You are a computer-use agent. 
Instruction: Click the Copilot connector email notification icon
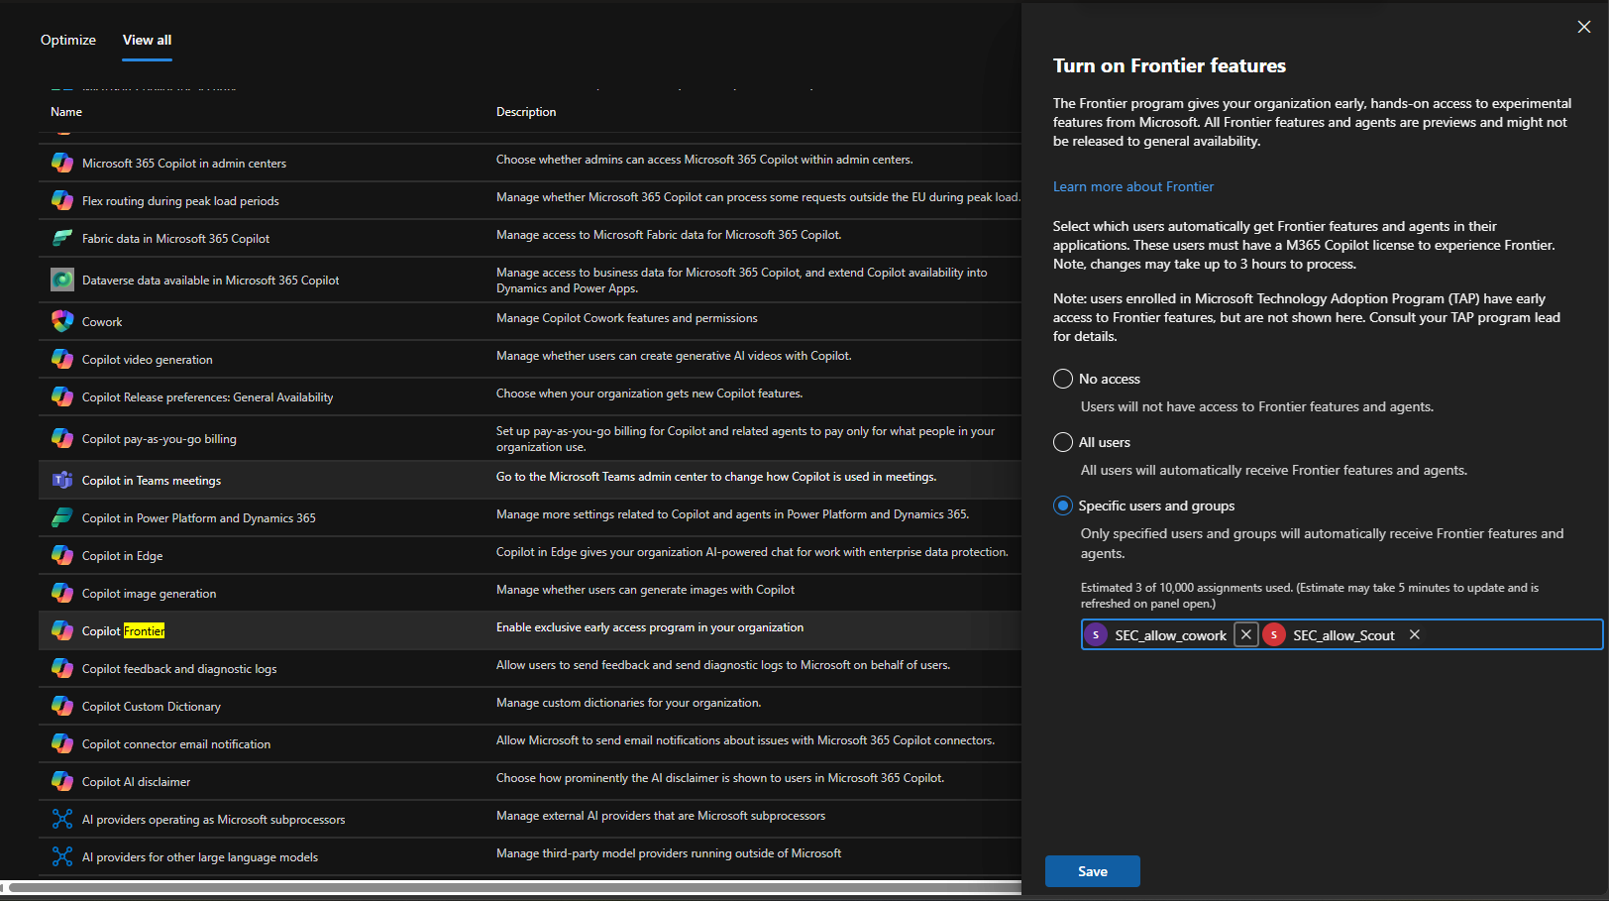[x=62, y=743]
